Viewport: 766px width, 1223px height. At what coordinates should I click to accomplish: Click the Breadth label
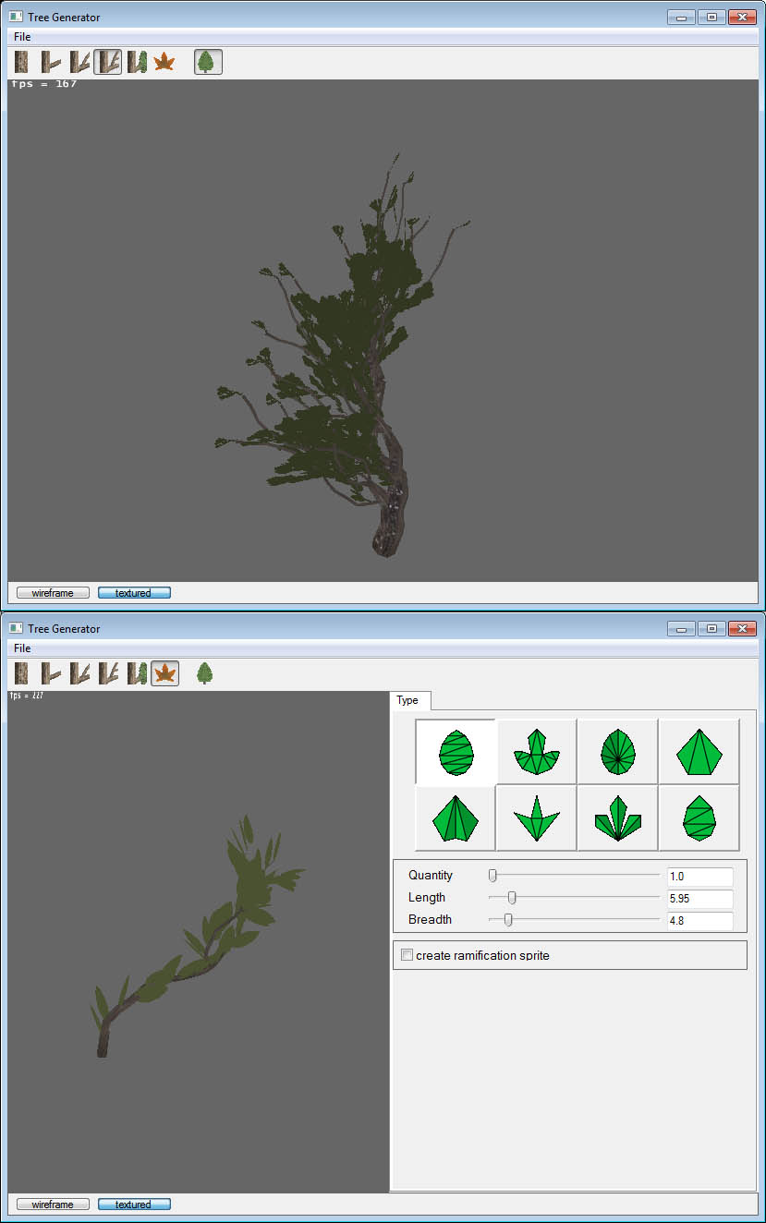pyautogui.click(x=430, y=920)
